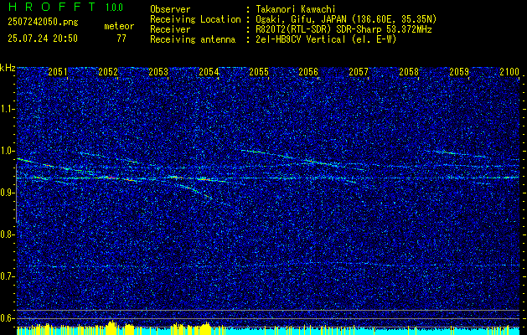Click the Receiving Location label
The image size is (527, 335).
tap(195, 19)
